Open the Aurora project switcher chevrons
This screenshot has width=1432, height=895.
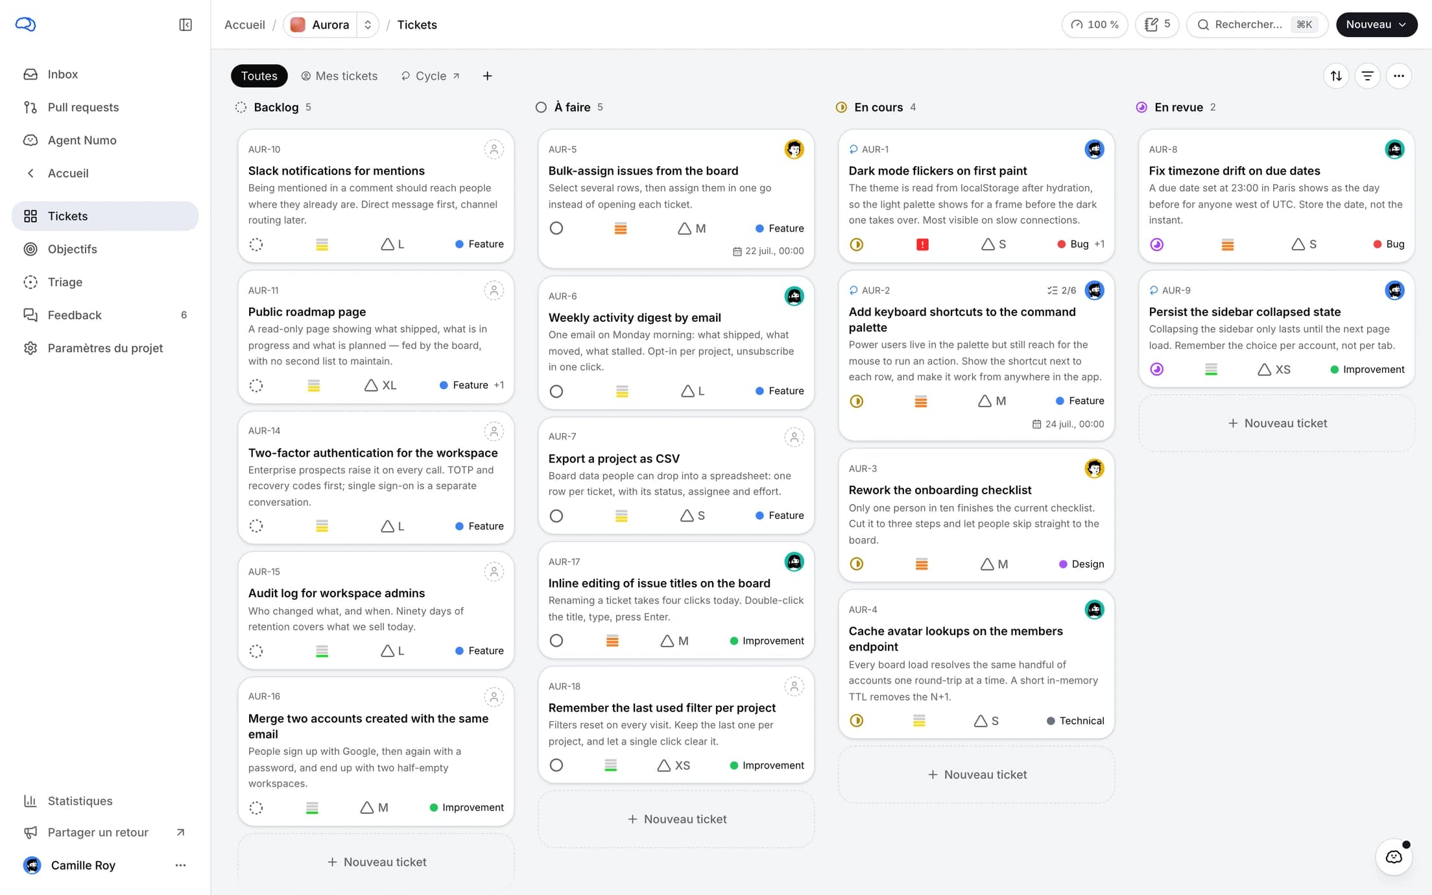click(x=368, y=25)
